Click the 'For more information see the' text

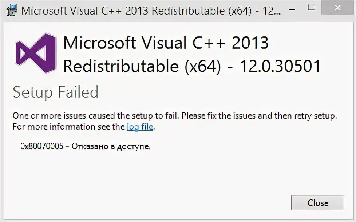[x=68, y=127]
